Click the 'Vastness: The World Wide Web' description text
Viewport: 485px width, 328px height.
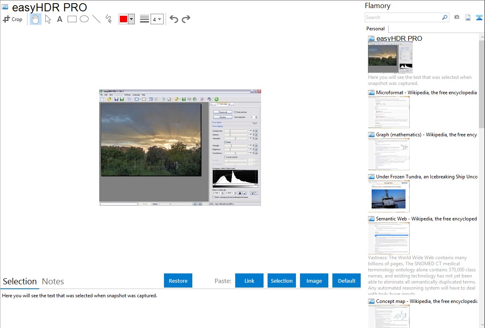[422, 275]
